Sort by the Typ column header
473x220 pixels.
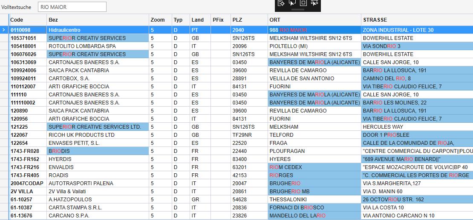[x=181, y=20]
